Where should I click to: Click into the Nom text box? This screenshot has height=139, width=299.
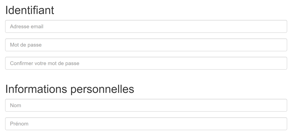(146, 106)
